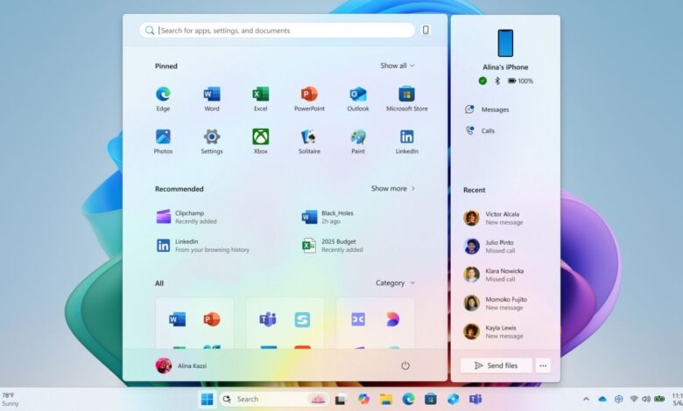683x411 pixels.
Task: Open Teams in the All category group
Action: click(x=268, y=319)
